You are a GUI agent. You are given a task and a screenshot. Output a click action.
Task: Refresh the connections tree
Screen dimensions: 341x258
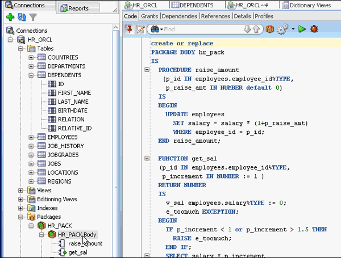22,18
